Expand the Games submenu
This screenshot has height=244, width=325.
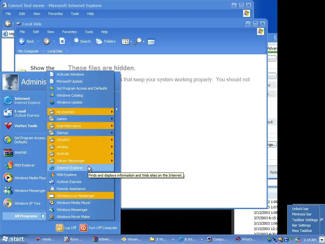81,119
